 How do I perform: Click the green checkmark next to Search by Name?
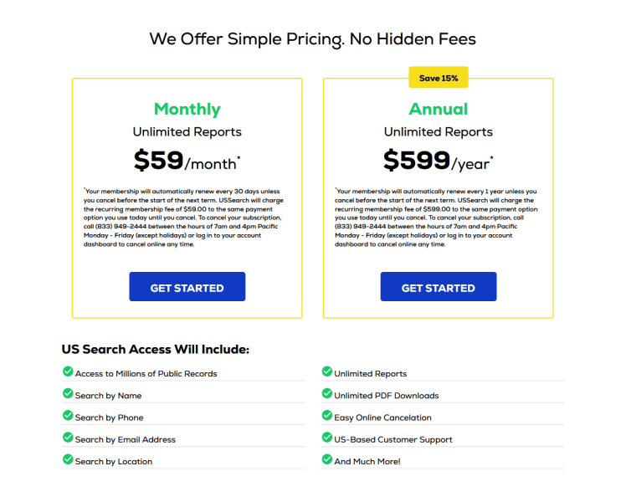(68, 393)
